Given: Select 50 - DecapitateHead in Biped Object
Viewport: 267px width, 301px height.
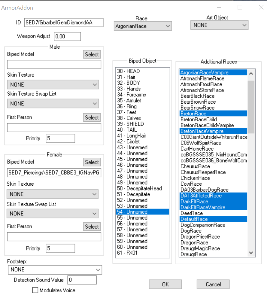Looking at the screenshot, I should [143, 188].
